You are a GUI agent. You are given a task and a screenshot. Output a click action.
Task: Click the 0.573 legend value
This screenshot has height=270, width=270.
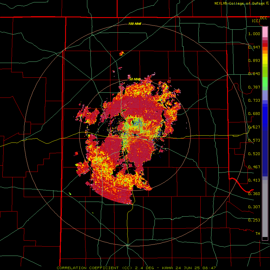point(254,140)
